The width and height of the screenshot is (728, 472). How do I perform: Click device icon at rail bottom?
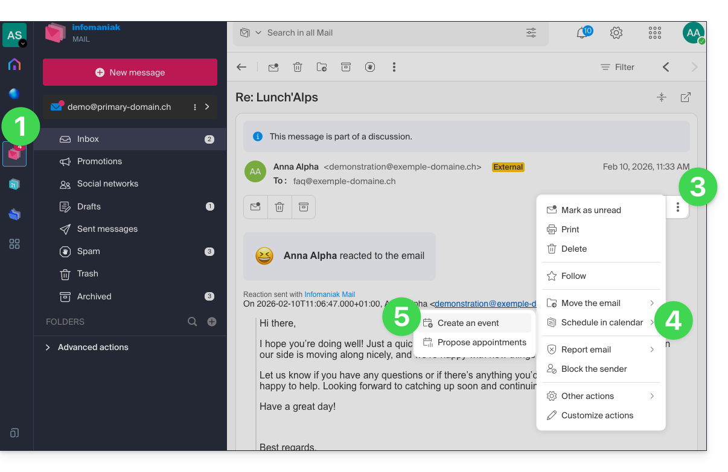(x=14, y=433)
